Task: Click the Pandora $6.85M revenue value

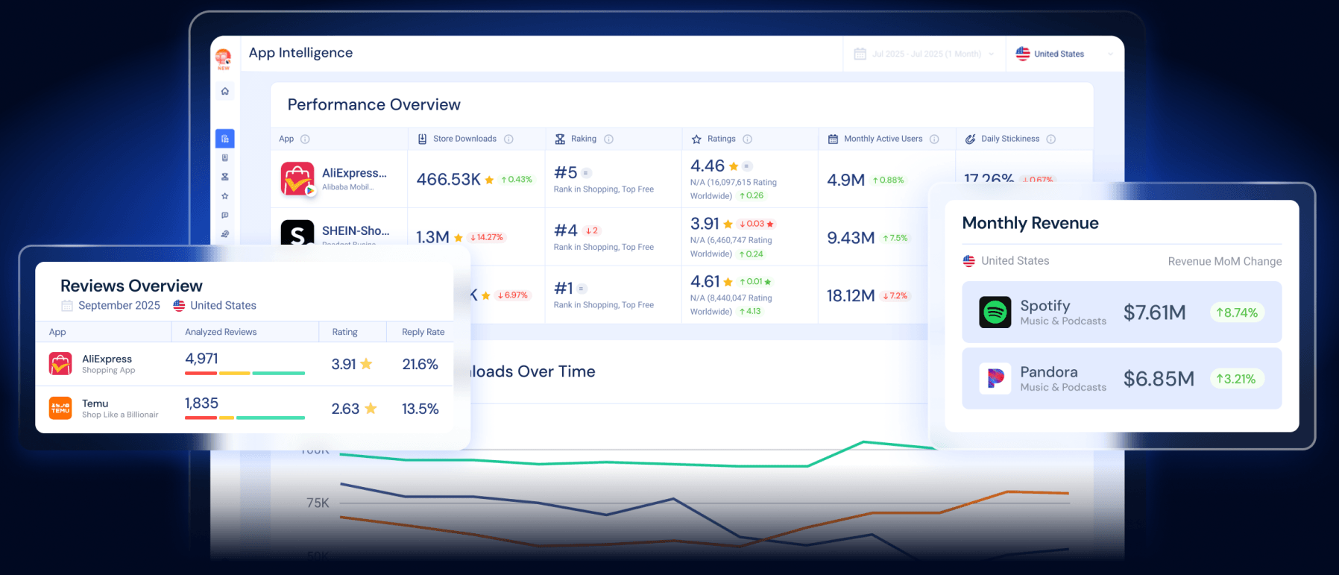Action: (1159, 379)
